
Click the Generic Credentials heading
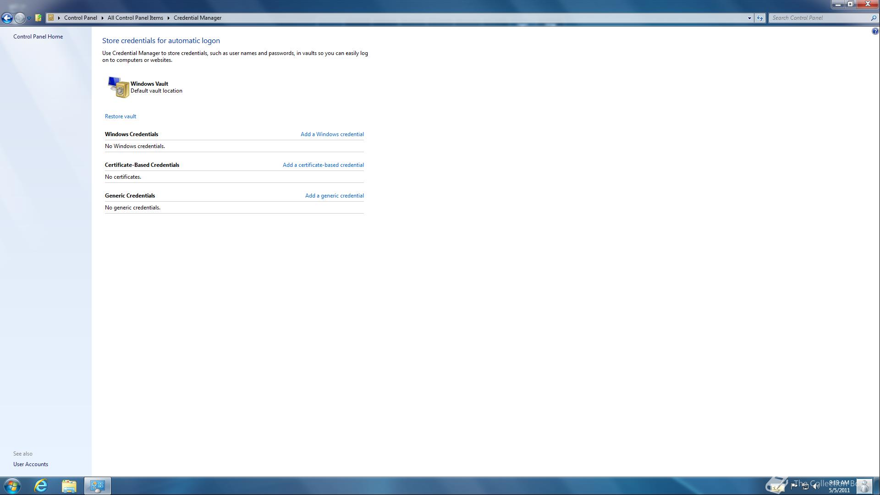tap(130, 196)
